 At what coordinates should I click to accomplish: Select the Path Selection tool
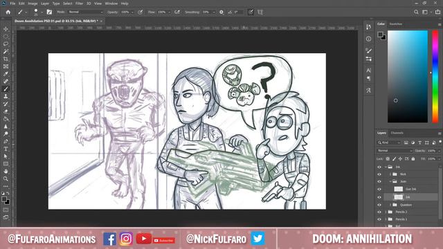point(6,156)
